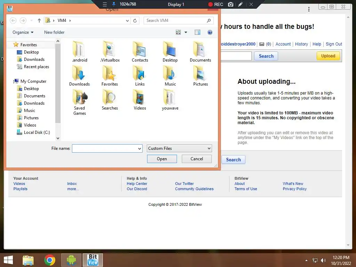The width and height of the screenshot is (356, 267).
Task: Open the Community Guidelines link
Action: coord(194,189)
